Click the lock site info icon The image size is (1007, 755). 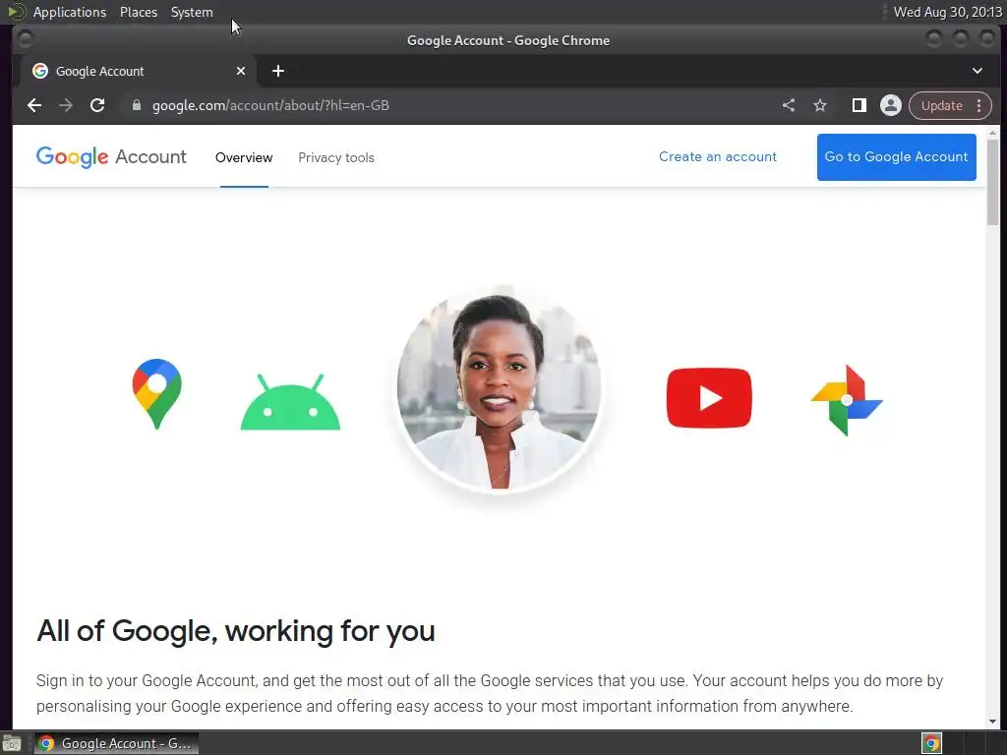(136, 104)
